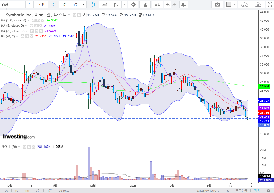Toggle visibility eye of 거래량 volume indicator

tap(25, 147)
